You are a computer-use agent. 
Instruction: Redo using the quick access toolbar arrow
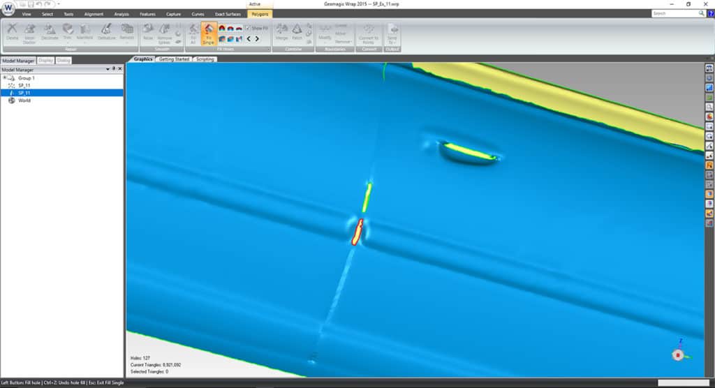click(x=47, y=3)
